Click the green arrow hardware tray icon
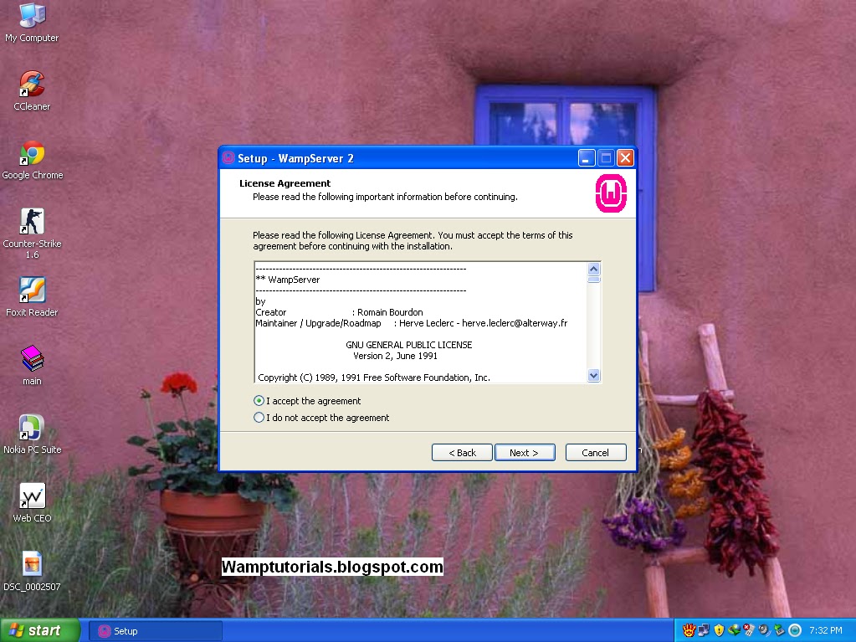Viewport: 856px width, 642px height. tap(780, 630)
